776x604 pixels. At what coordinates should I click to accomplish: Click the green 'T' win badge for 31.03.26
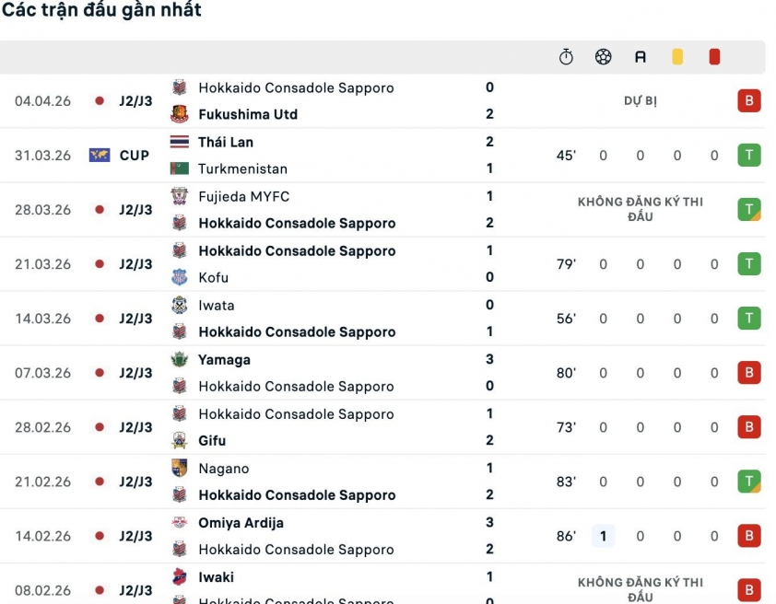[x=748, y=156]
